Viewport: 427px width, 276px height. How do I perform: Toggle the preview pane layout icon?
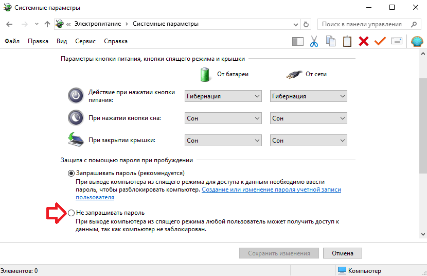click(x=298, y=41)
